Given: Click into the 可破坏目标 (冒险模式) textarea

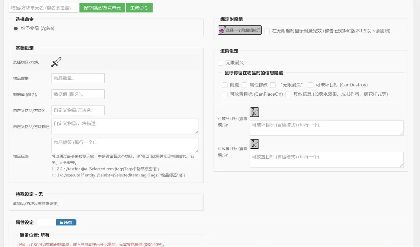Looking at the screenshot, I should 326,128.
